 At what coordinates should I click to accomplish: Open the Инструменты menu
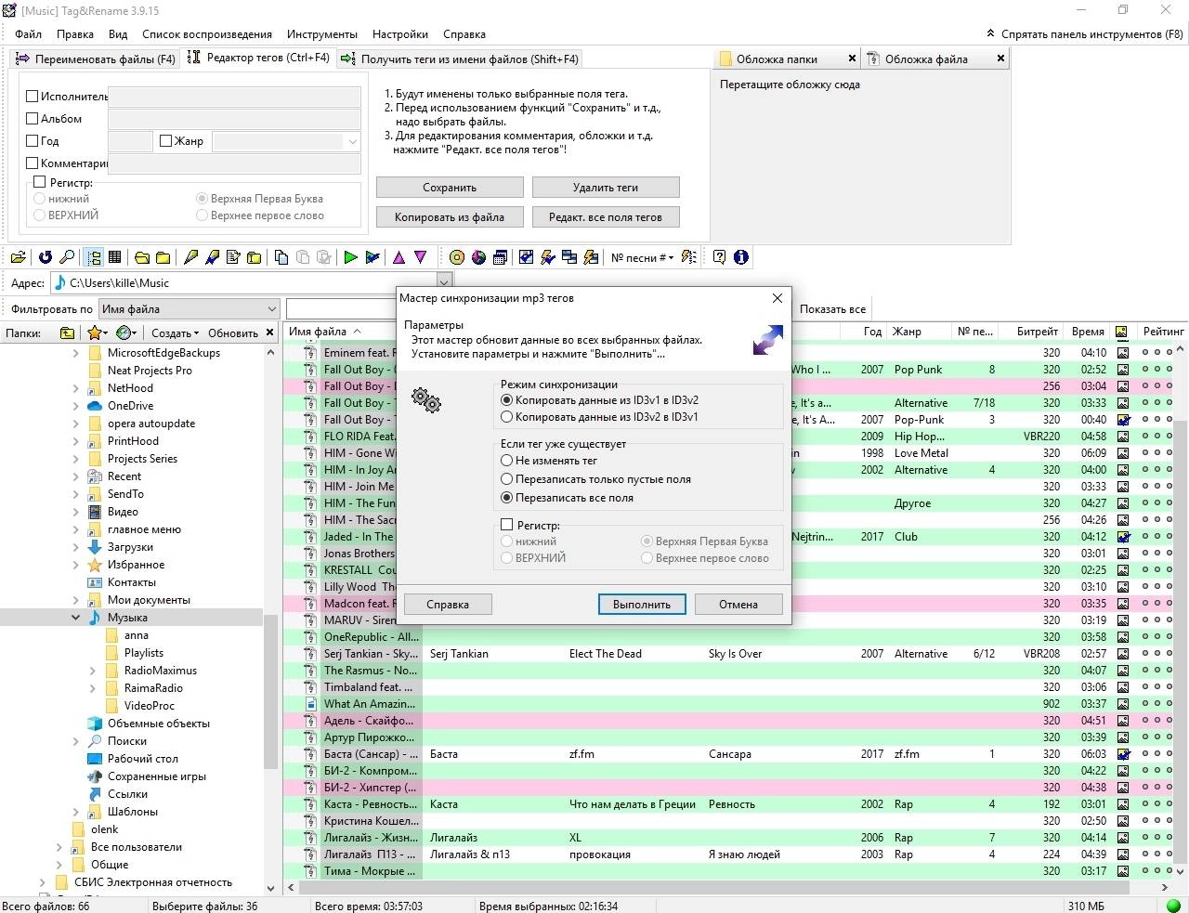(322, 34)
